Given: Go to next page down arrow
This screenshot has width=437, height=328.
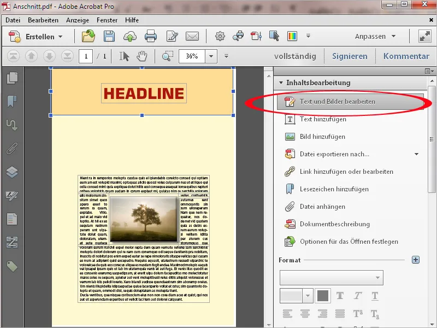Looking at the screenshot, I should (49, 56).
